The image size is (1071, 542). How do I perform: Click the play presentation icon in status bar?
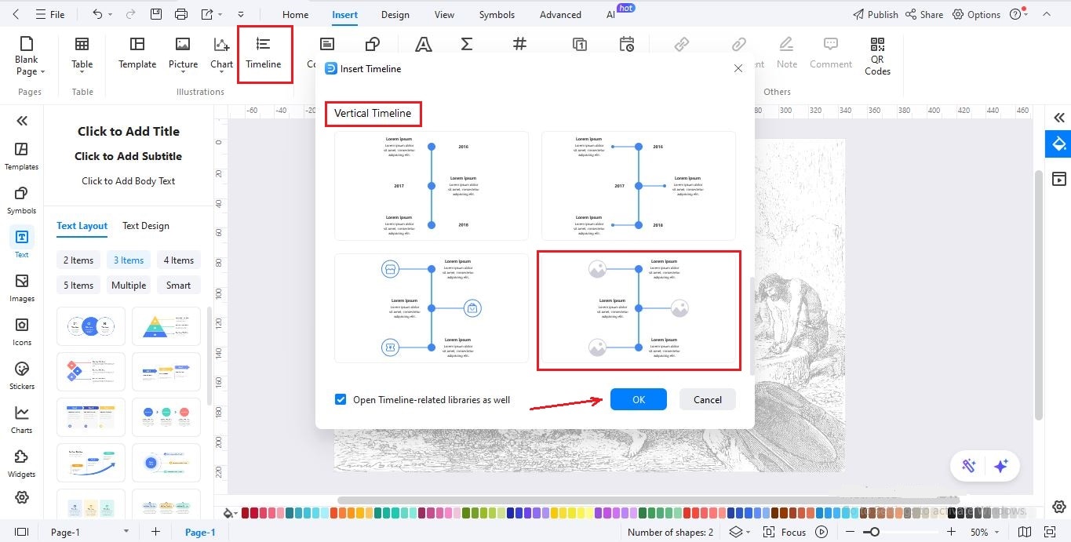tap(821, 532)
